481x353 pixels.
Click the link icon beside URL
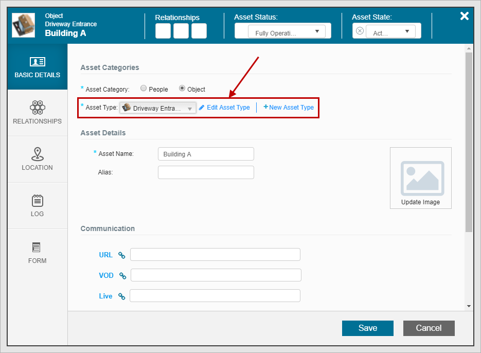click(122, 255)
